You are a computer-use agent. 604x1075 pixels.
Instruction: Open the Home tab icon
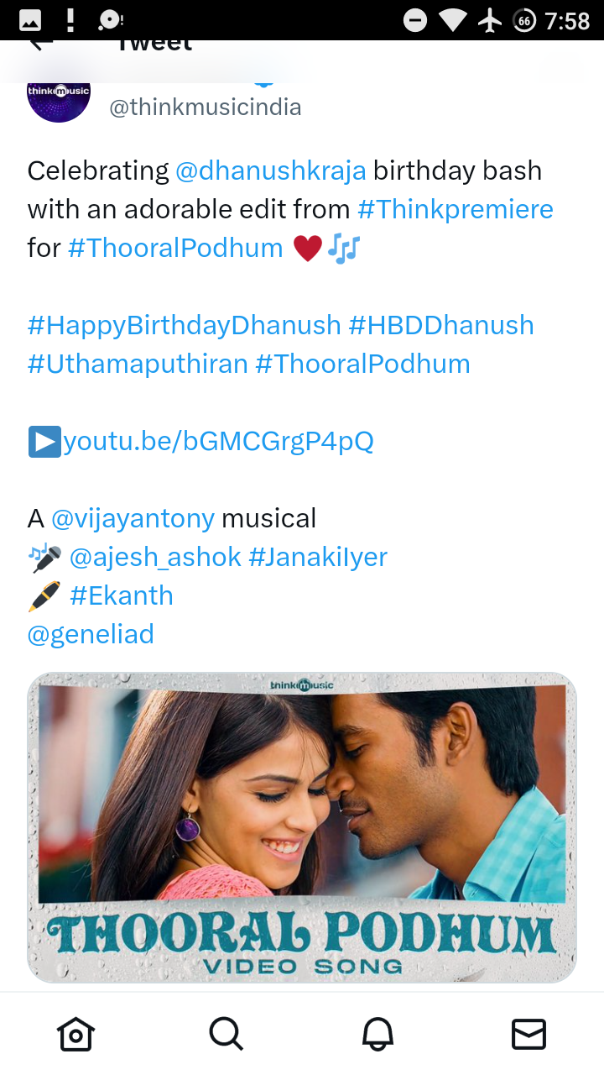(75, 1034)
